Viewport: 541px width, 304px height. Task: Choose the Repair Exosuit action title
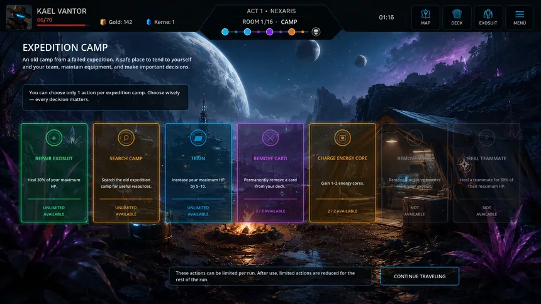click(54, 158)
